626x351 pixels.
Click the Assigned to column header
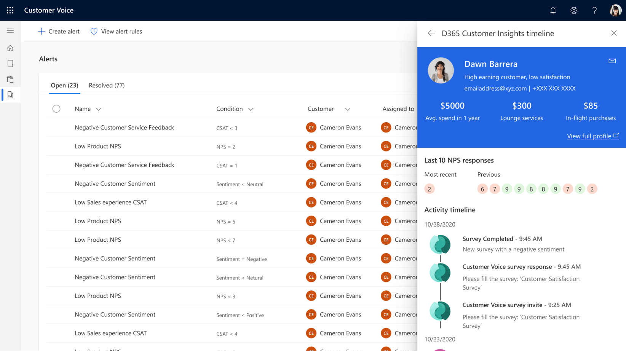tap(398, 109)
